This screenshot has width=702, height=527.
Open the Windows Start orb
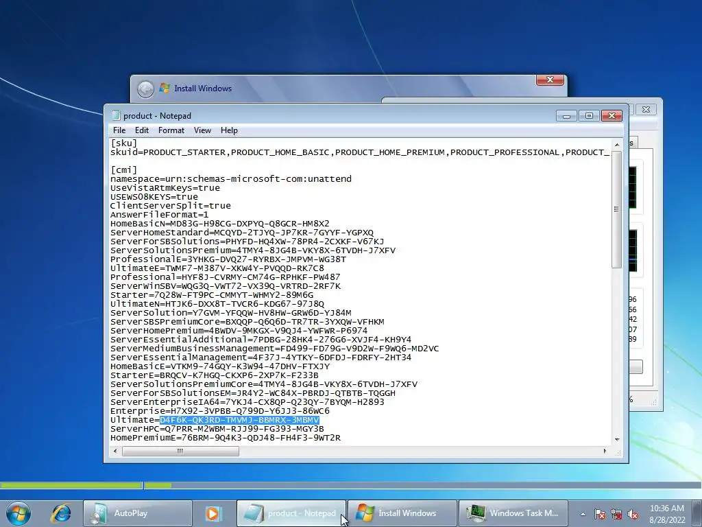point(19,513)
